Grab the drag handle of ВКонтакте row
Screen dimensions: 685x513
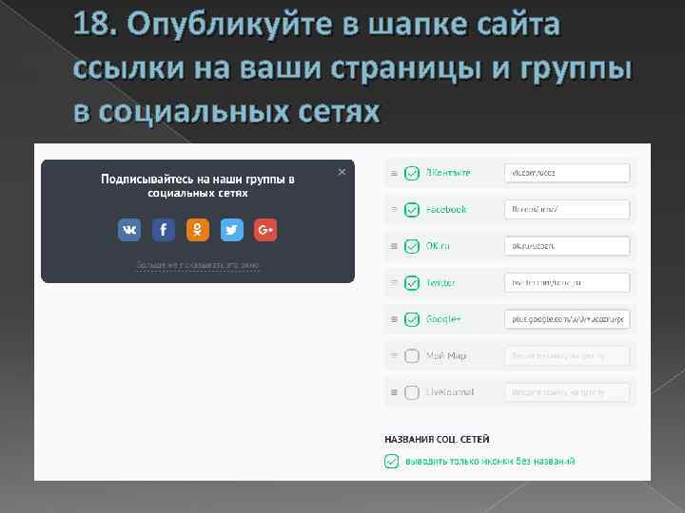pyautogui.click(x=394, y=173)
